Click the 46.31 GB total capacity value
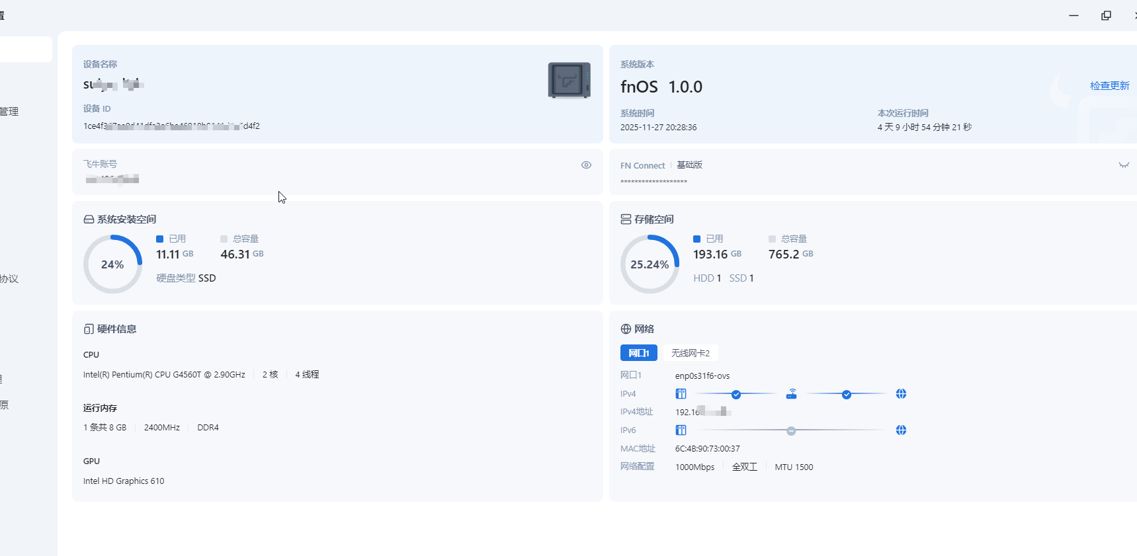 click(242, 255)
